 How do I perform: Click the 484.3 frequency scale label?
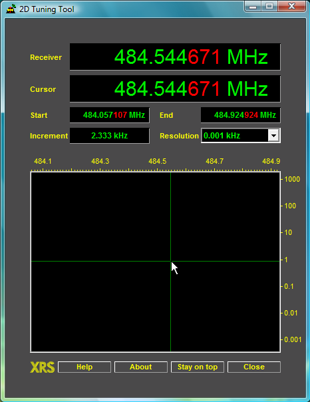(100, 161)
